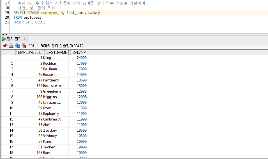The height and width of the screenshot is (159, 268).
Task: Select the Zlotkey last name cell
Action: pyautogui.click(x=56, y=131)
